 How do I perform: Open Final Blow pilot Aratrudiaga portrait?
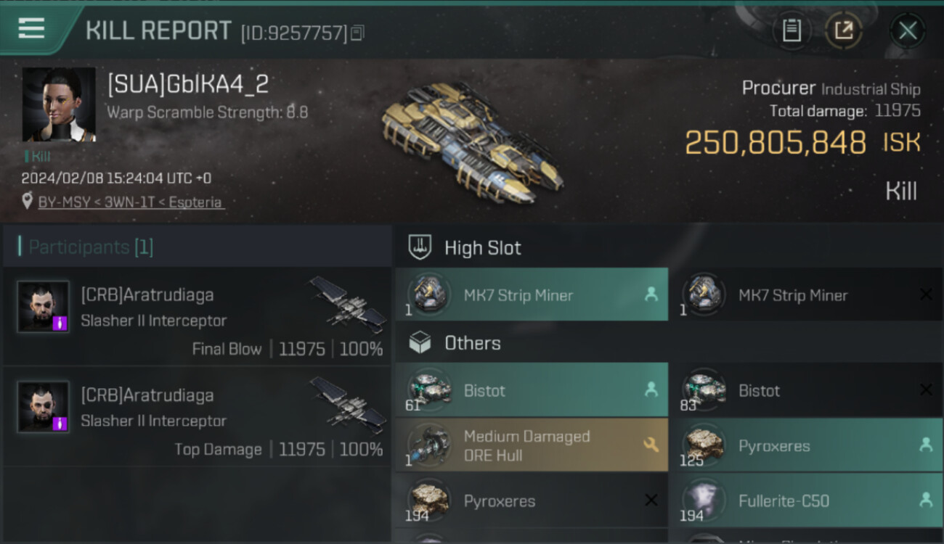coord(44,307)
